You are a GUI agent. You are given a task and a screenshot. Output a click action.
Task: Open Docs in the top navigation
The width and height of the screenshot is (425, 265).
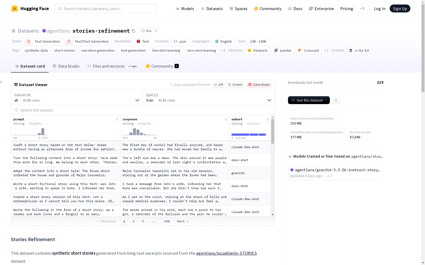point(295,8)
